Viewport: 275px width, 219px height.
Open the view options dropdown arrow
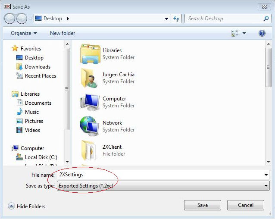(x=244, y=33)
